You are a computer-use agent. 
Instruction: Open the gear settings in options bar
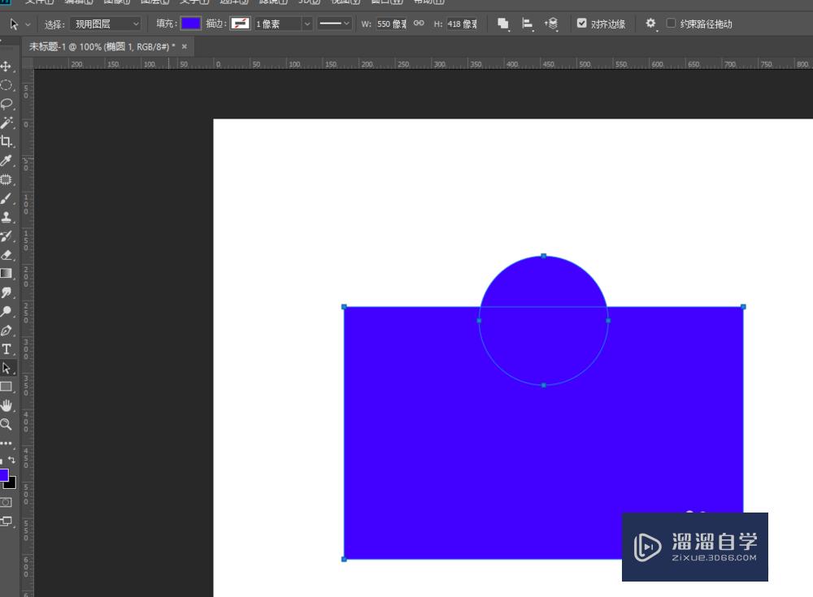650,24
